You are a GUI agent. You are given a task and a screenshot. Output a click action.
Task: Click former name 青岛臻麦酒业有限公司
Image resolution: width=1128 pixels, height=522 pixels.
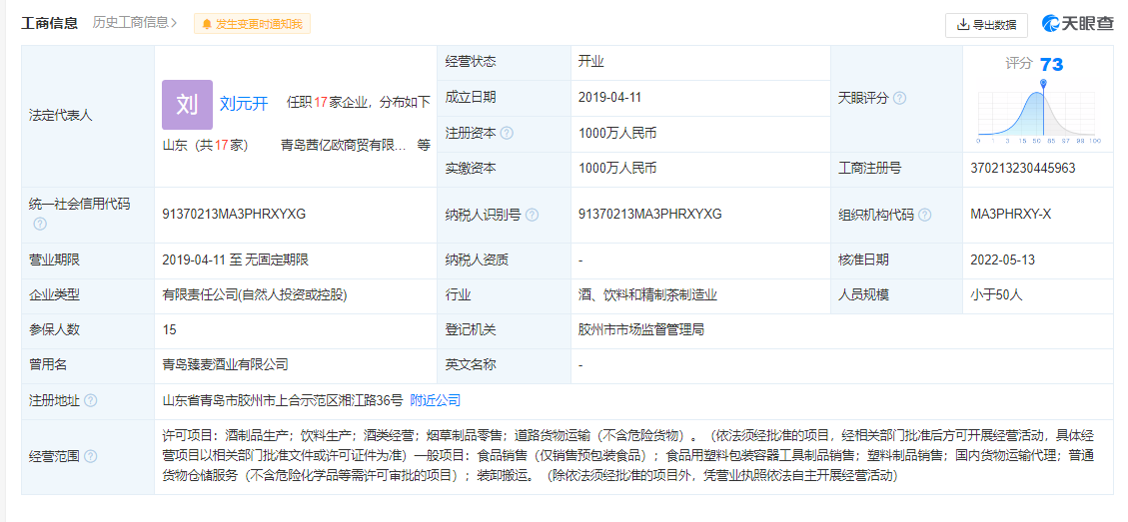tap(225, 365)
